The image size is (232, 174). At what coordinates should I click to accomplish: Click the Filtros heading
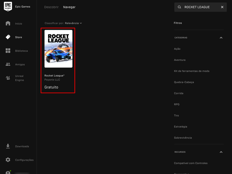178,23
